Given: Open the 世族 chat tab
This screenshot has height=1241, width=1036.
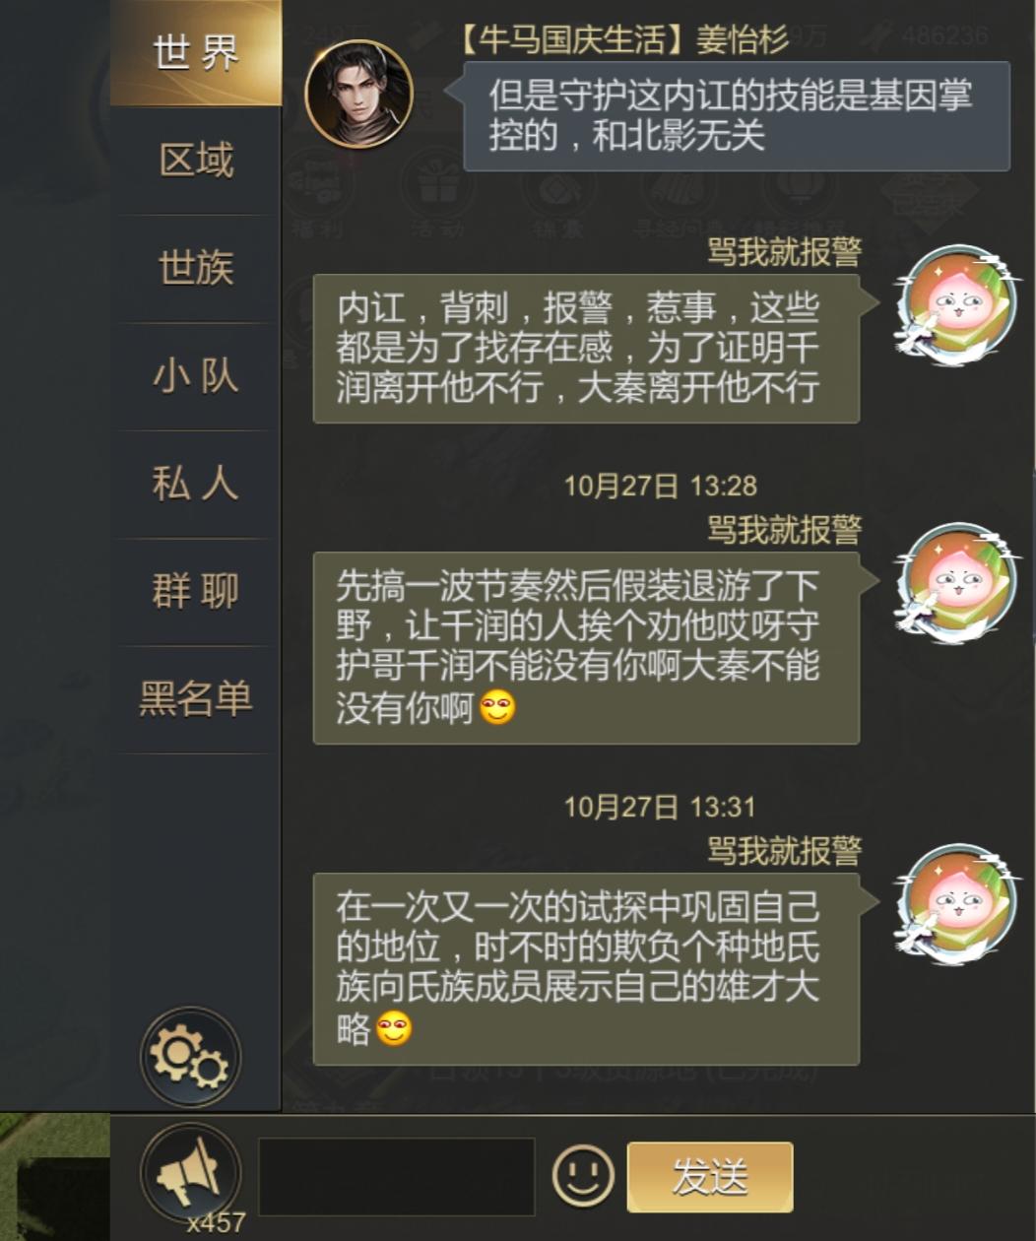Looking at the screenshot, I should click(x=196, y=268).
